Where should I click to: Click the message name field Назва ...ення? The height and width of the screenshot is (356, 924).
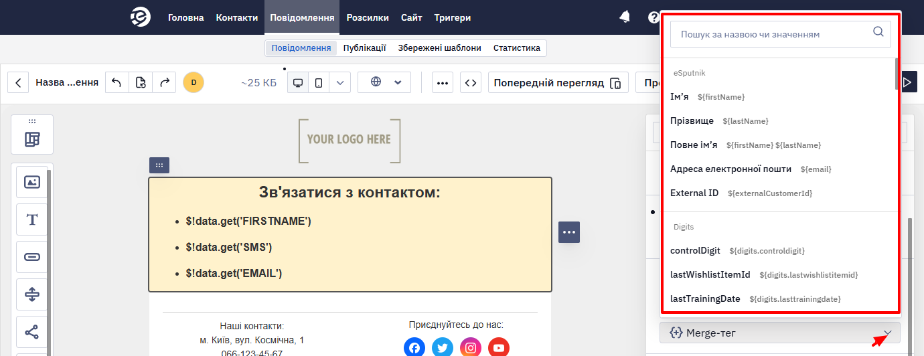click(67, 83)
